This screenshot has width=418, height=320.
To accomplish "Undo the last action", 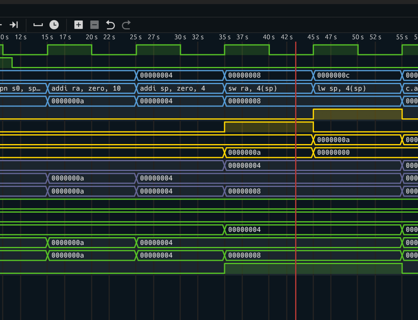I will pyautogui.click(x=110, y=25).
